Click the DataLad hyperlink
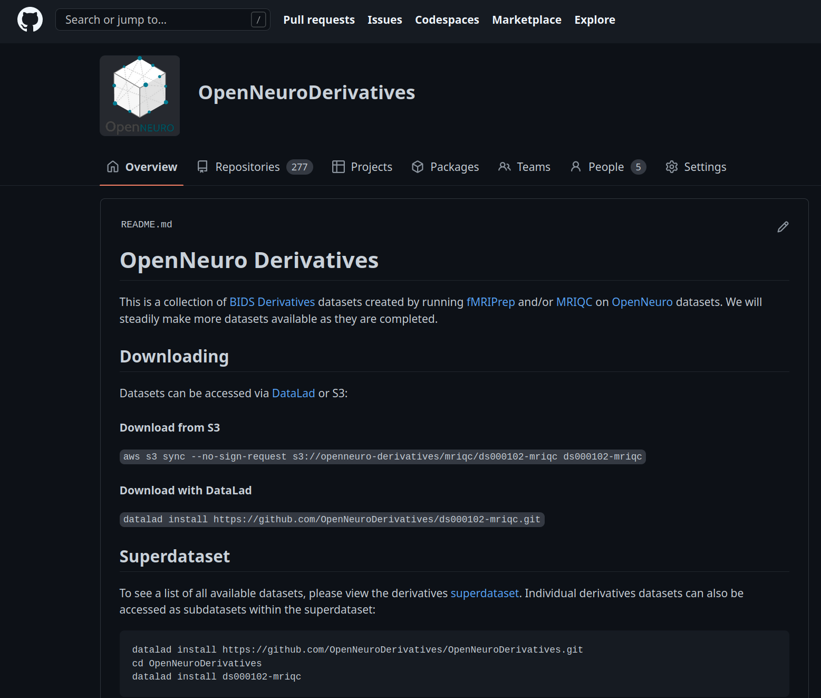 293,394
